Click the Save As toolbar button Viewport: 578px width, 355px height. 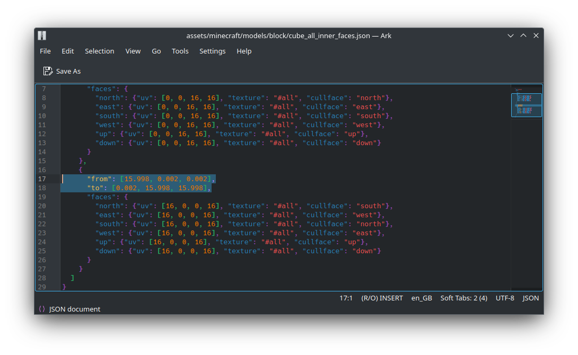(x=62, y=71)
